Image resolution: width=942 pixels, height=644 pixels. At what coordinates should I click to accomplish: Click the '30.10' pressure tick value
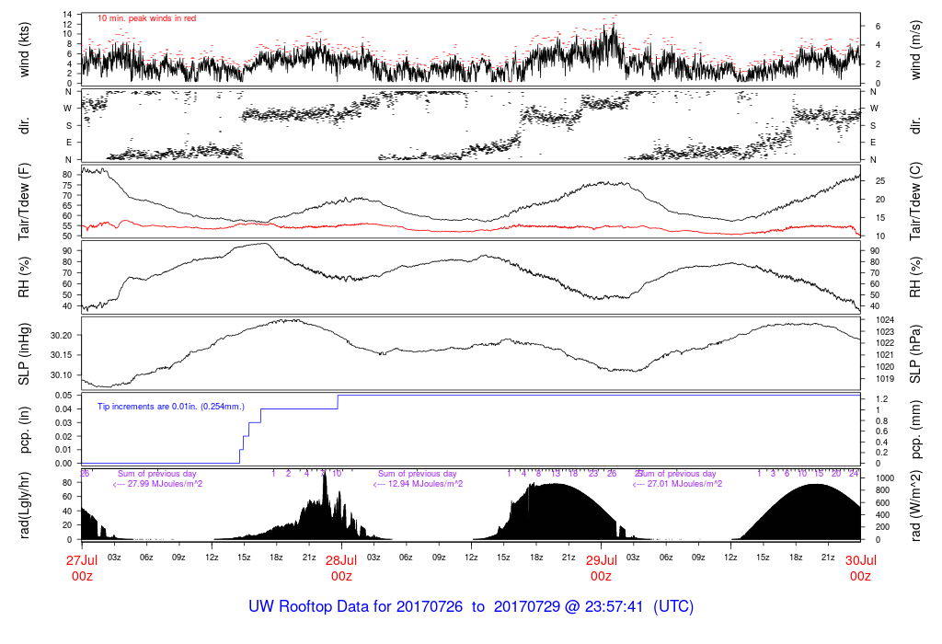point(62,374)
